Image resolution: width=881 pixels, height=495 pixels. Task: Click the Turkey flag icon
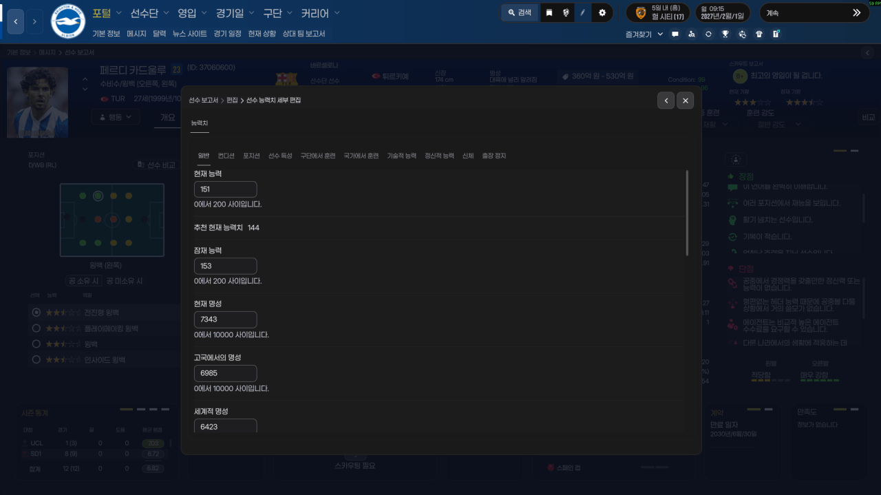(x=105, y=98)
